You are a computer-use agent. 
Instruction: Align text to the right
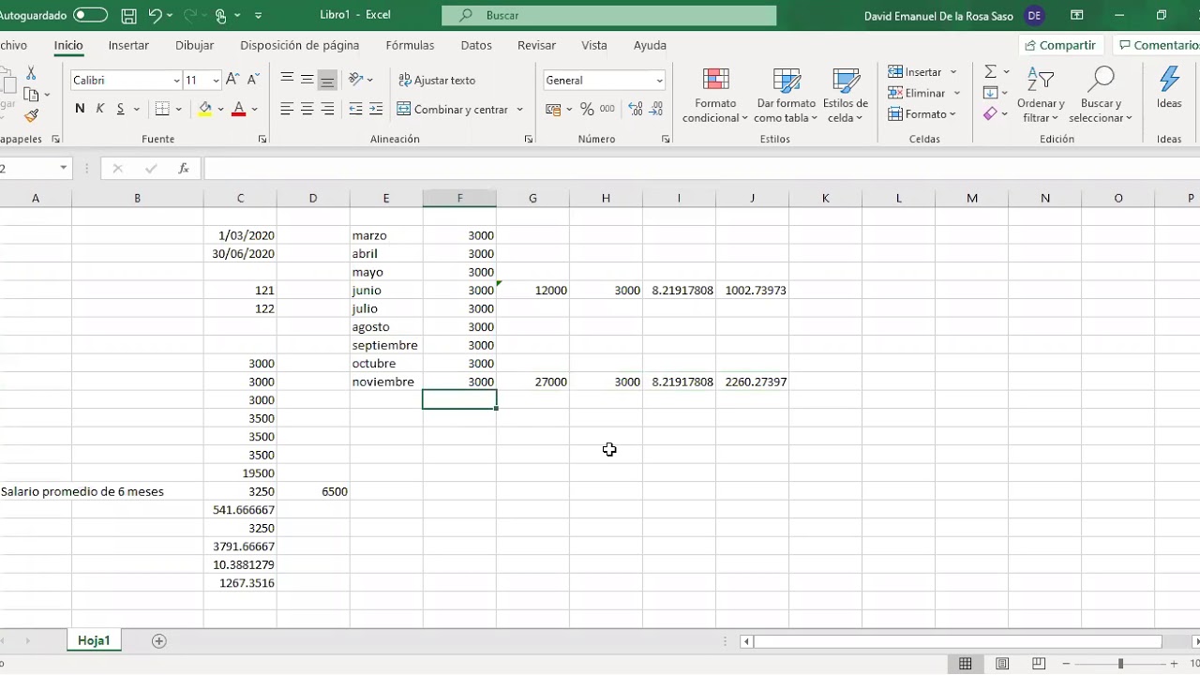[327, 110]
